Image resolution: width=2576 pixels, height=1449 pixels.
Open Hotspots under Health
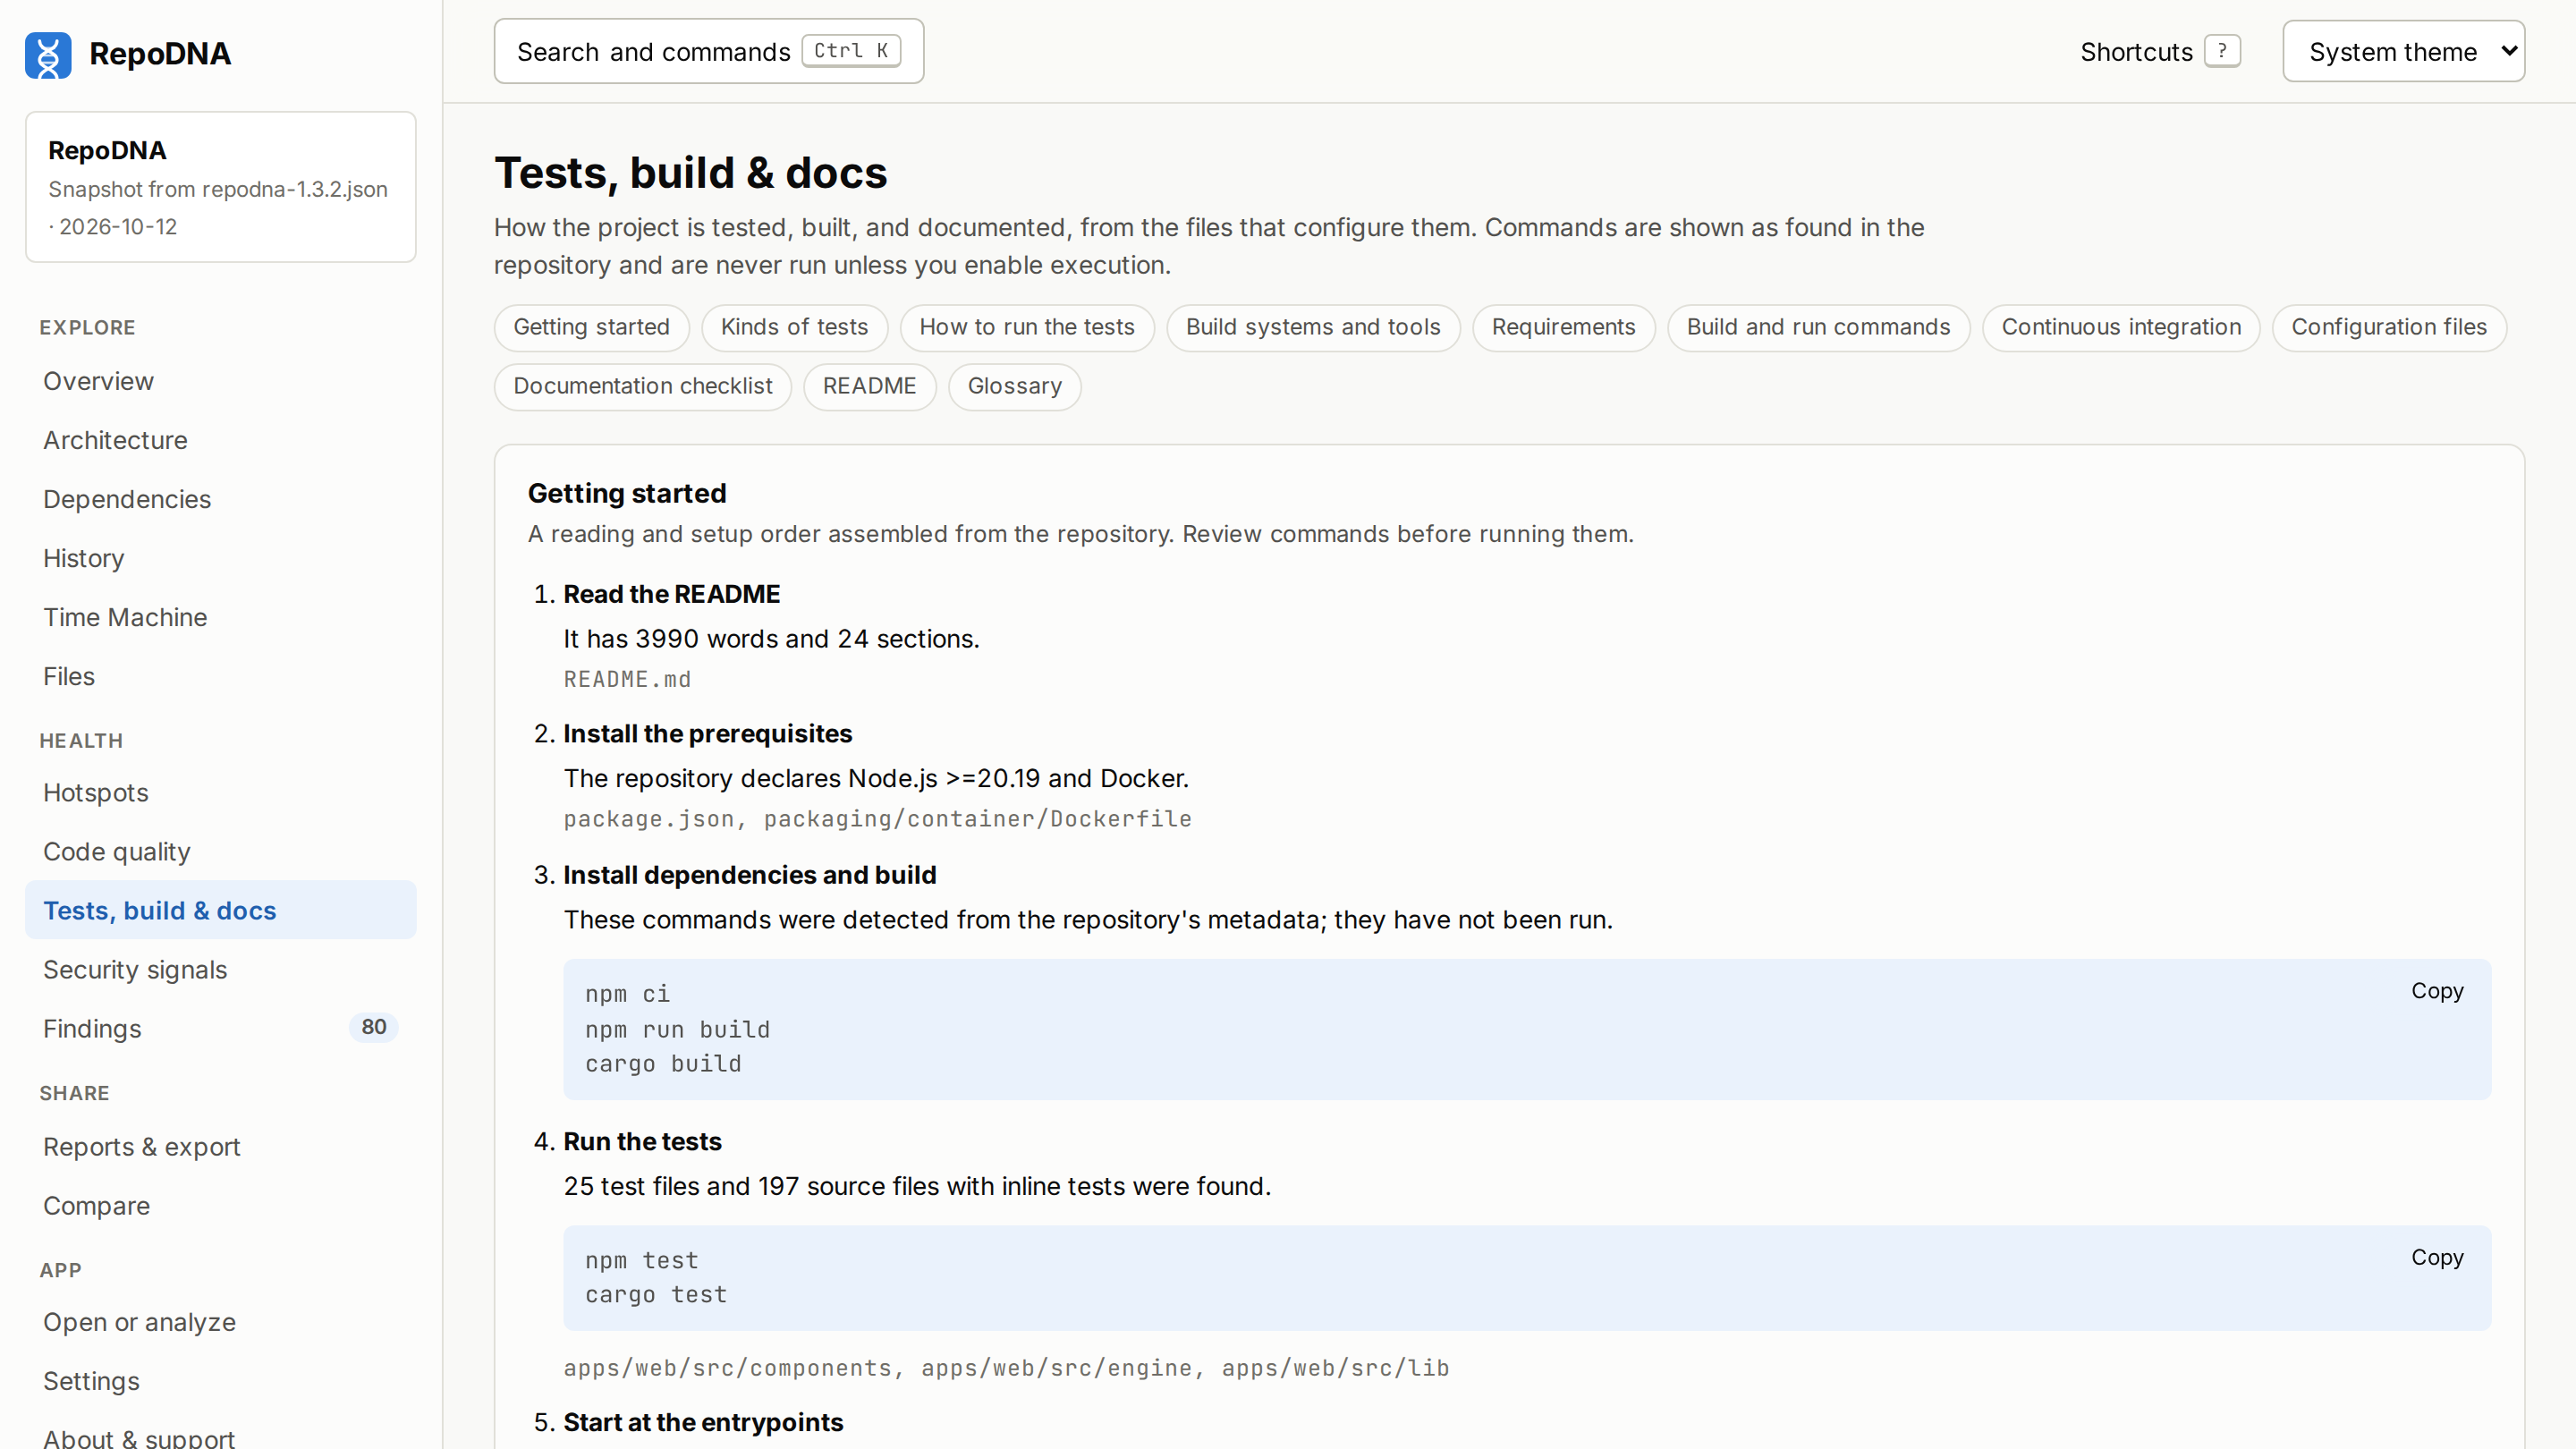tap(220, 792)
